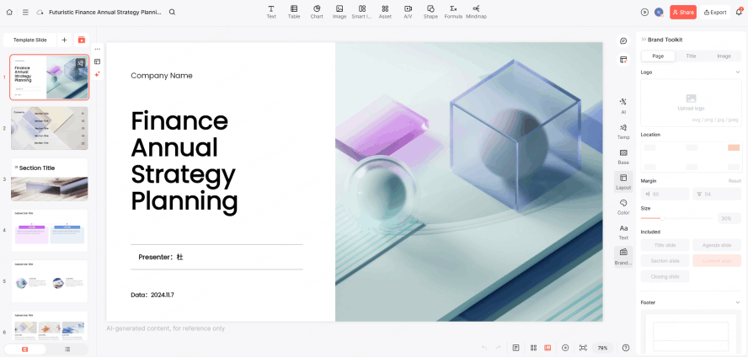
Task: Open the red template store icon
Action: pyautogui.click(x=82, y=40)
